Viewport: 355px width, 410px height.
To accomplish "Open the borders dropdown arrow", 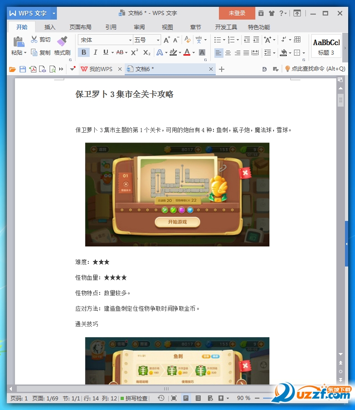I will click(x=304, y=53).
